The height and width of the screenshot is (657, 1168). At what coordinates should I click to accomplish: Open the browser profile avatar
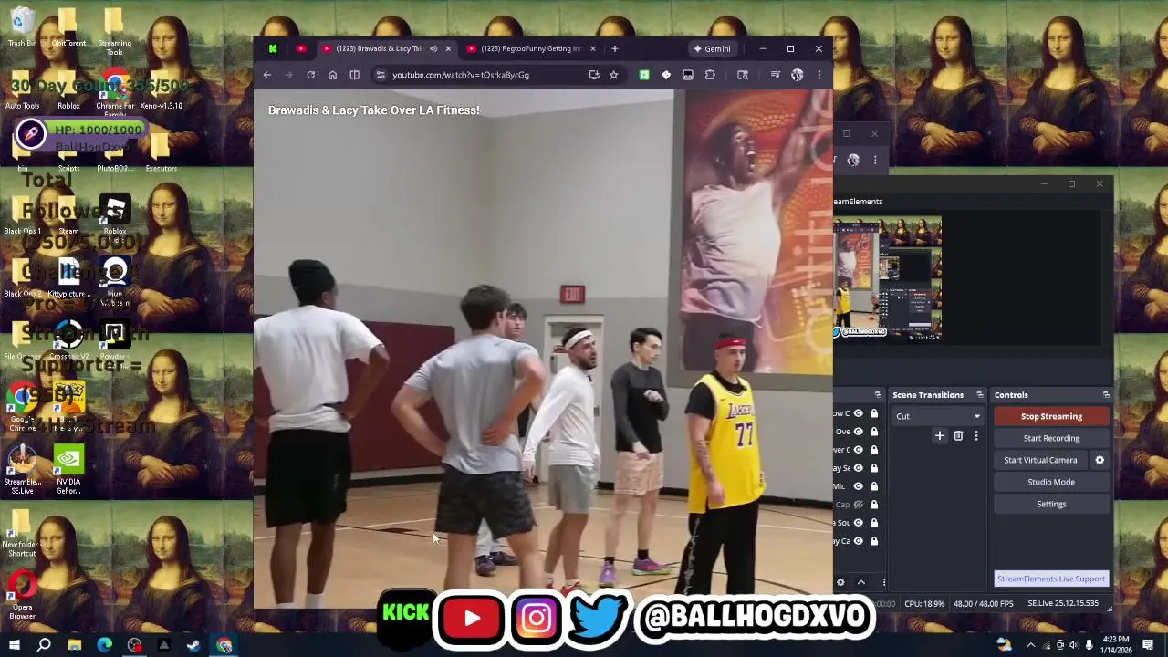[x=797, y=75]
